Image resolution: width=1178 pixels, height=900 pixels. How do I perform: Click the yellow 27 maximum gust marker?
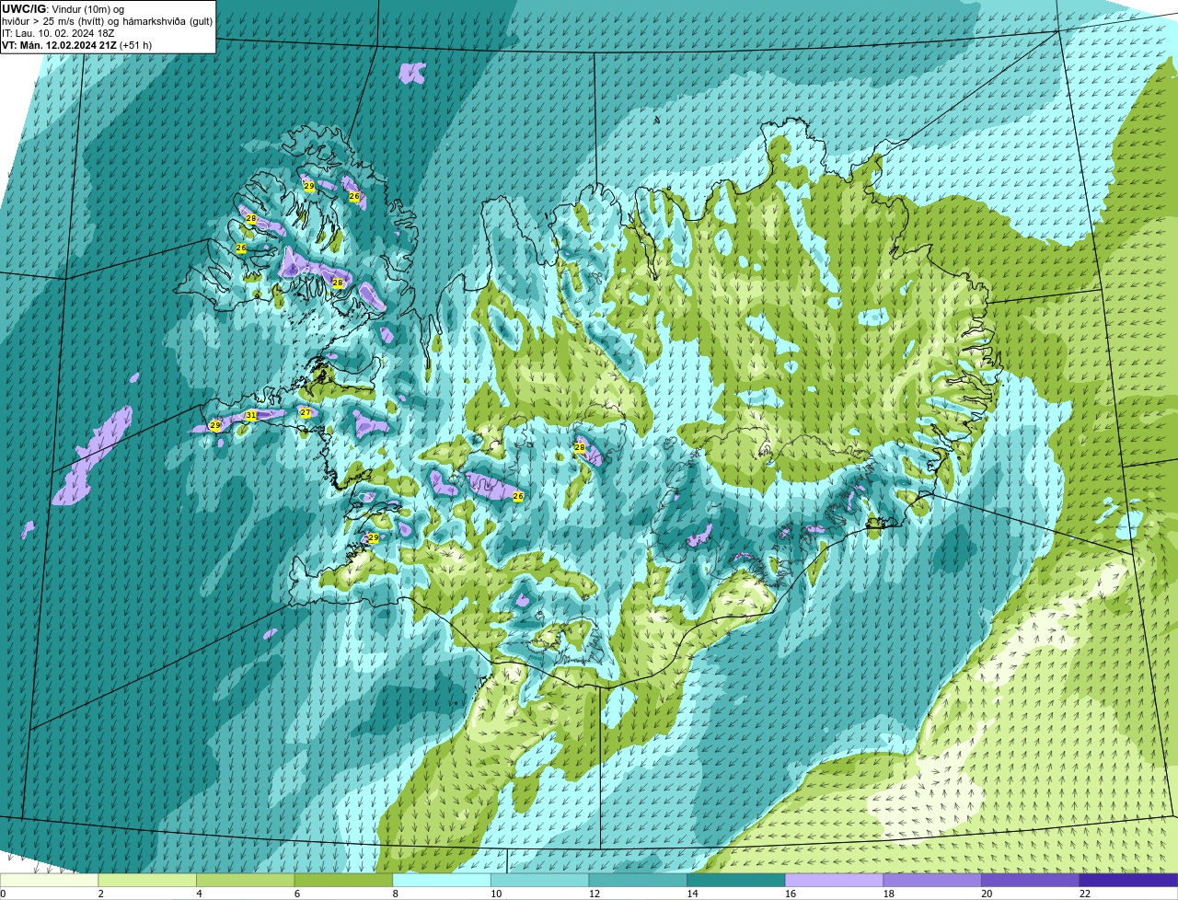click(x=306, y=413)
